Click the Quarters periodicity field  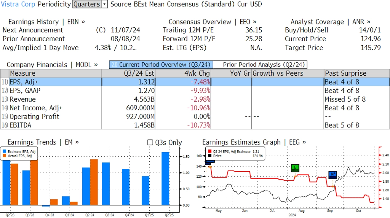(87, 4)
